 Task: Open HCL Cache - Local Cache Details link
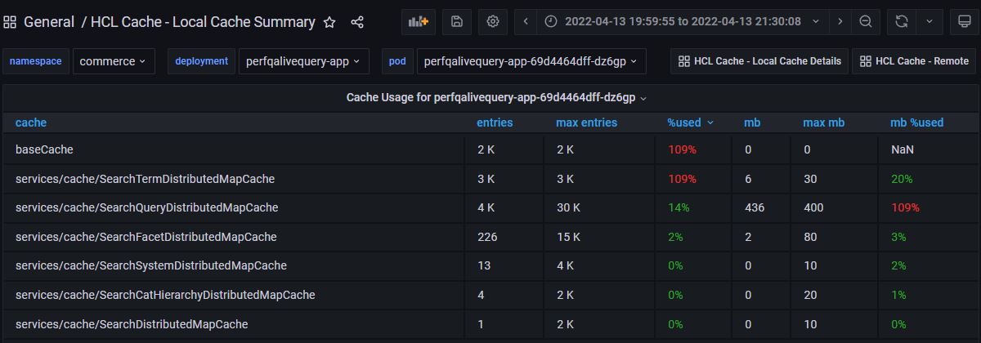[759, 61]
